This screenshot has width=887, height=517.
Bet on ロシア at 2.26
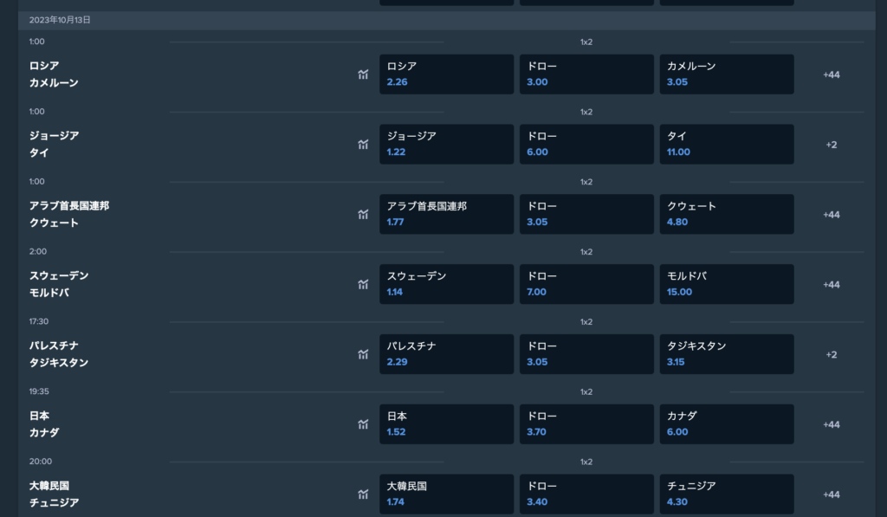coord(446,74)
